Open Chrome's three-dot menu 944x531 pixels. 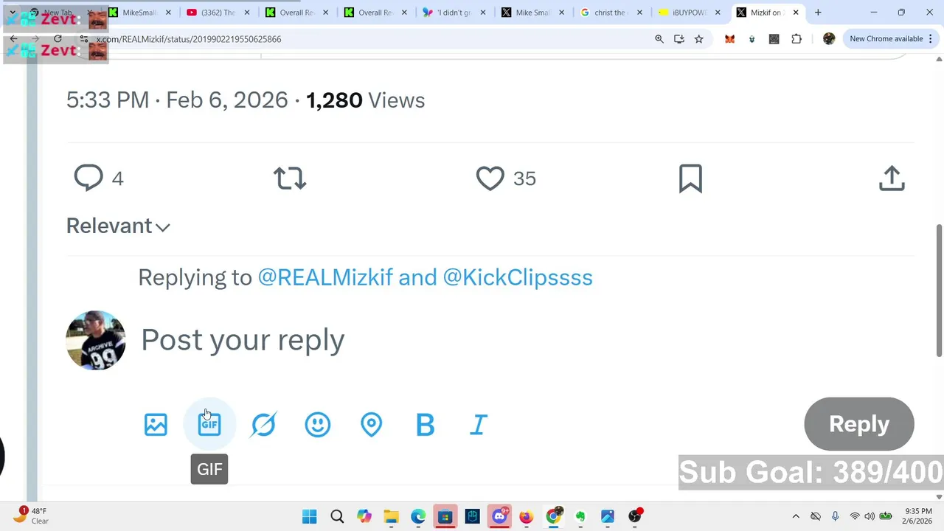tap(931, 39)
